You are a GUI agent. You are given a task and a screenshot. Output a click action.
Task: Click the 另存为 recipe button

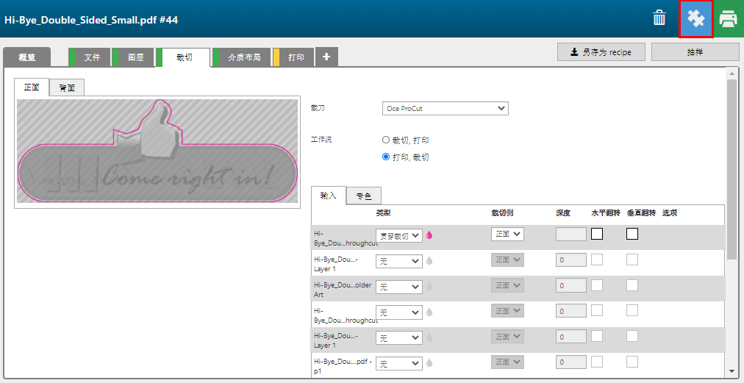coord(601,52)
